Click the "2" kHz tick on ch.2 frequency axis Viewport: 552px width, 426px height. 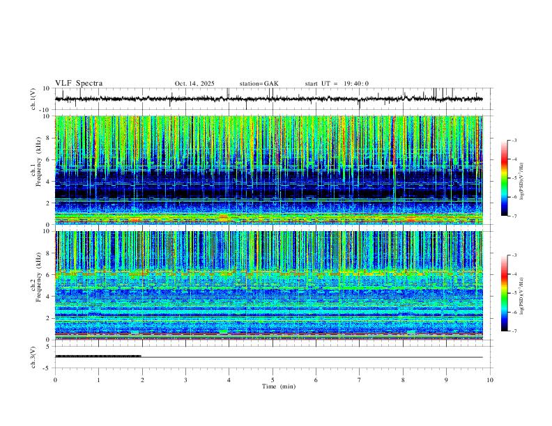tap(48, 318)
